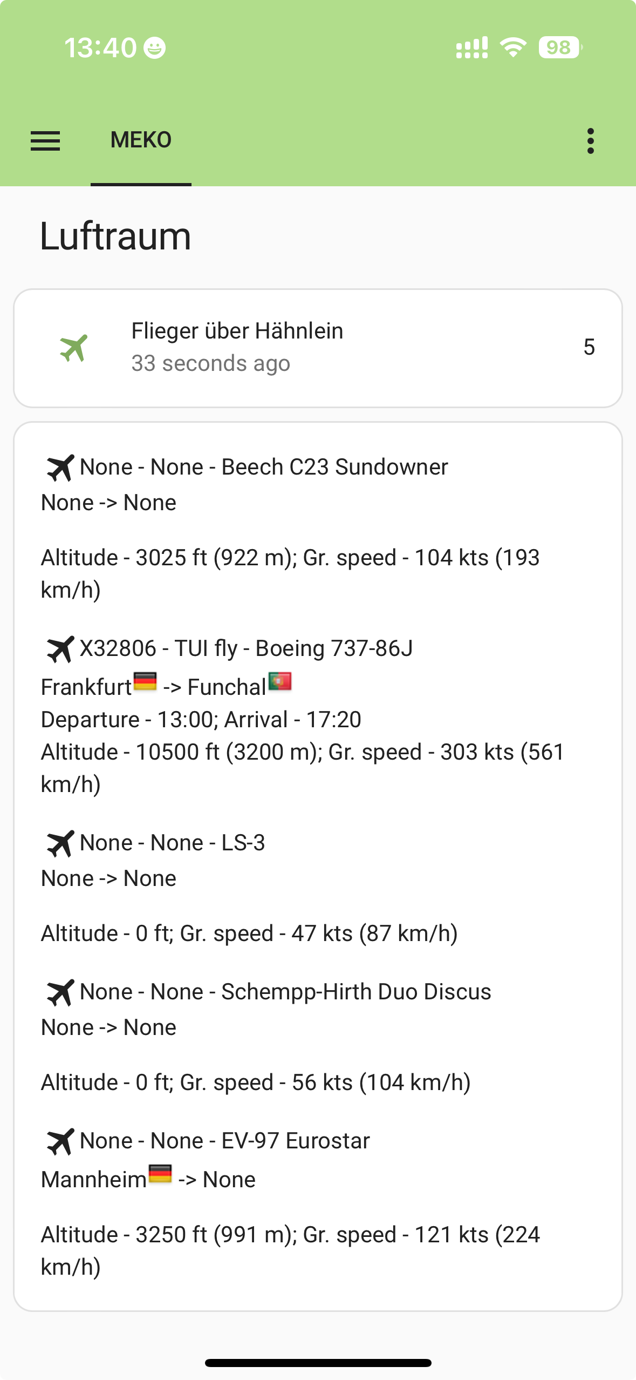Image resolution: width=636 pixels, height=1380 pixels.
Task: Tap the aircraft count value 5
Action: 589,347
